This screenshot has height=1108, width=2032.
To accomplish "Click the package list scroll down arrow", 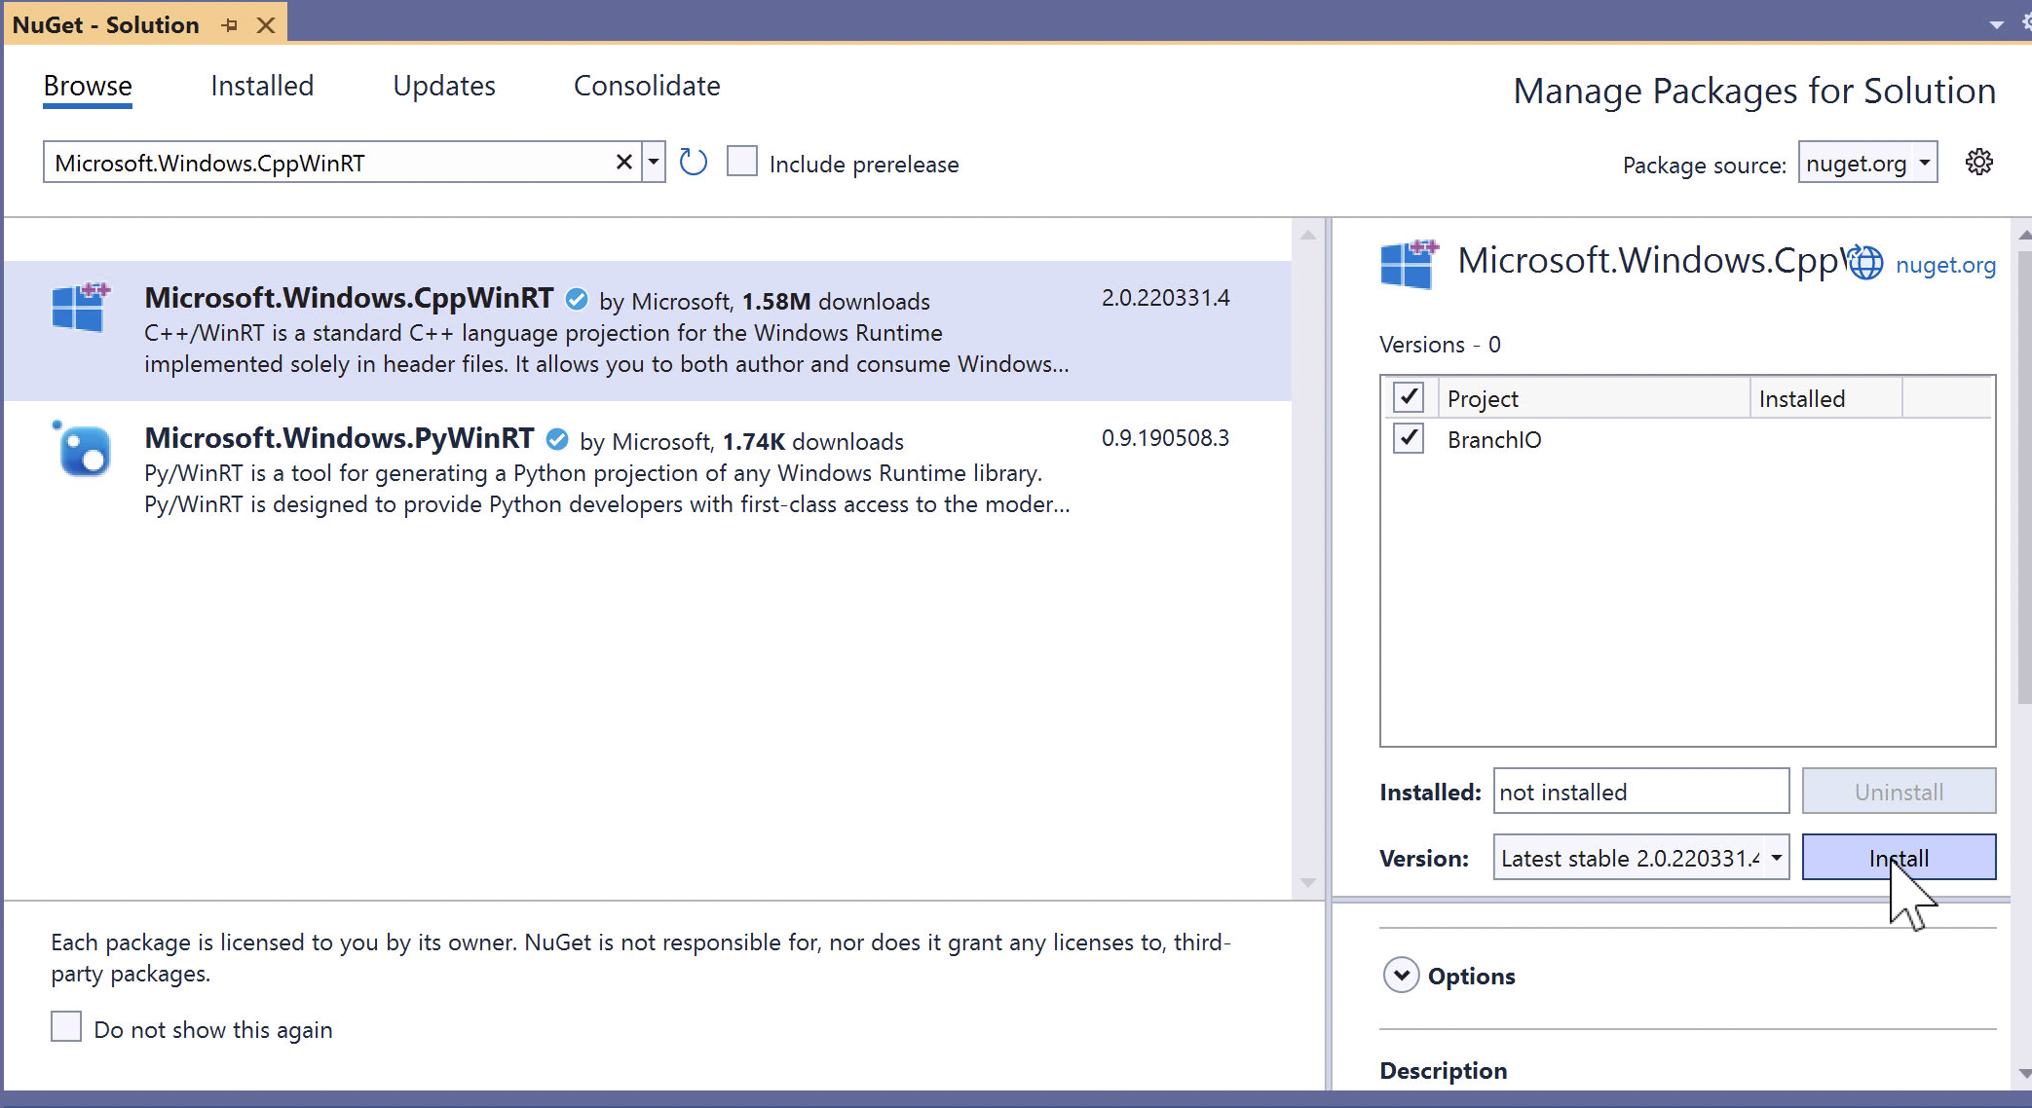I will click(1308, 882).
